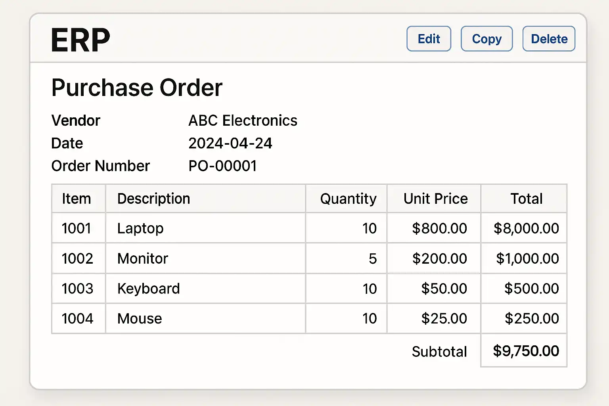
Task: Select item number 1001 cell
Action: click(77, 228)
